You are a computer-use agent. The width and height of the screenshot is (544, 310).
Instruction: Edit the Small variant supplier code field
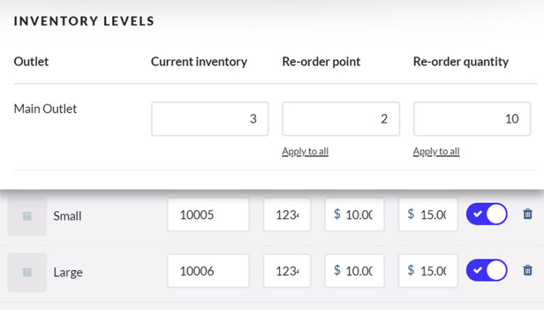click(287, 214)
